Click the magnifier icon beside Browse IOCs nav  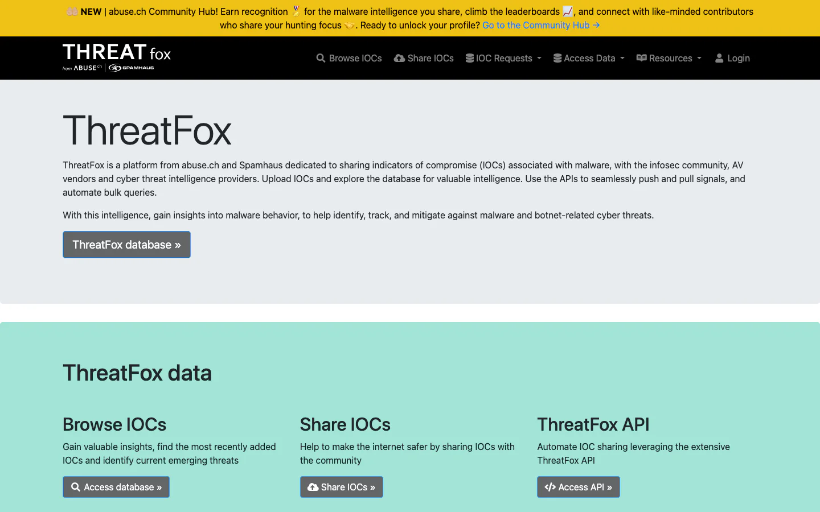click(x=321, y=58)
